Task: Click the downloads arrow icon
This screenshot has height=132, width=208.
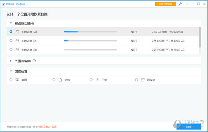Action: 97,80
